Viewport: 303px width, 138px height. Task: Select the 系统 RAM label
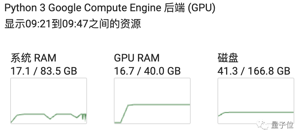(x=34, y=58)
